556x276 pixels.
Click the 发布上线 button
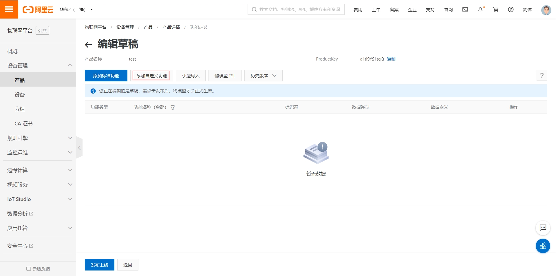coord(99,264)
